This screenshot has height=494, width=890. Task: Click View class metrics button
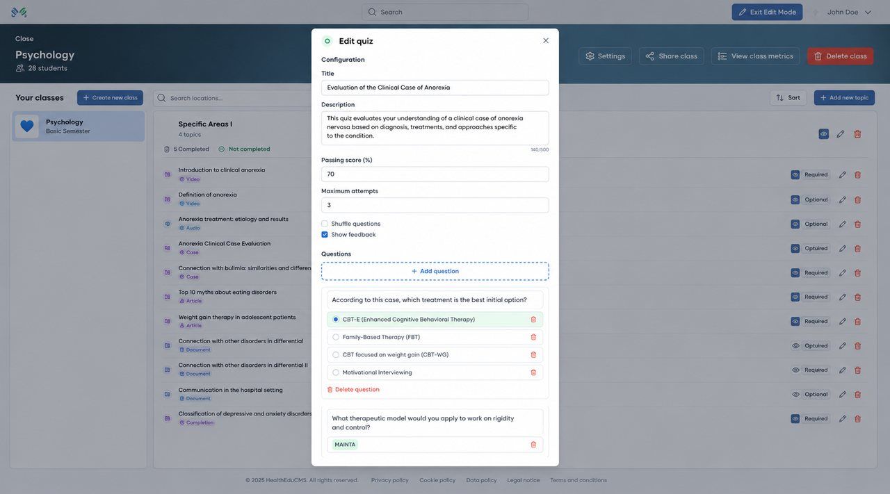756,56
